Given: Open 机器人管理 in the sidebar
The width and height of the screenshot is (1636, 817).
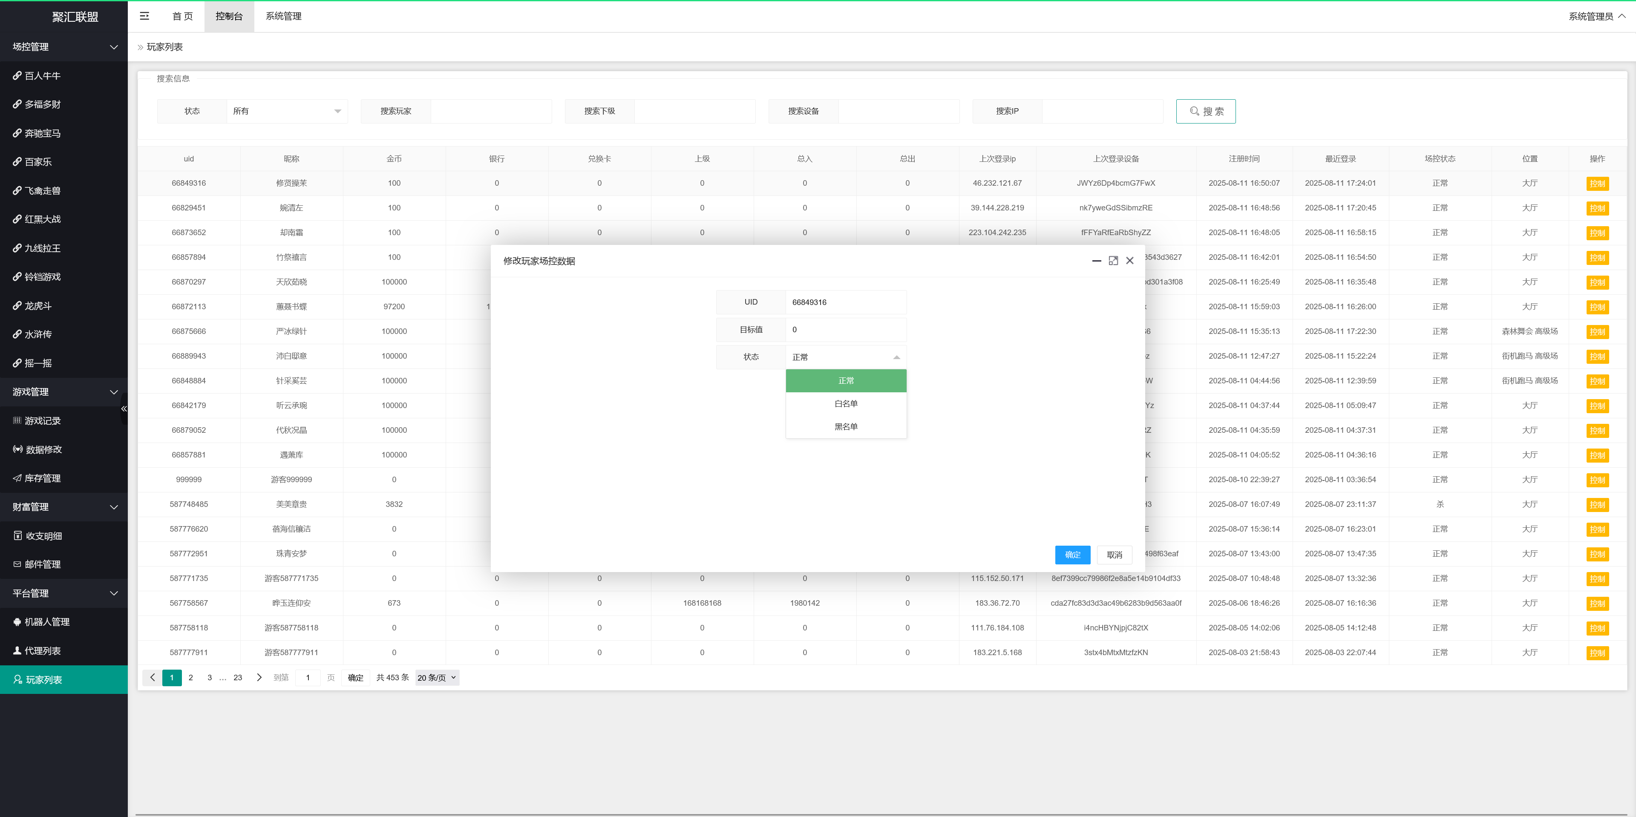Looking at the screenshot, I should pyautogui.click(x=46, y=622).
